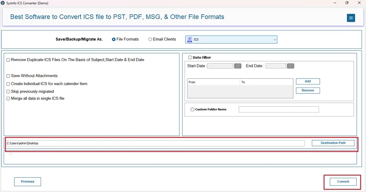The image size is (366, 192).
Task: Enable Remove Duplicate ICS Files option
Action: pos(8,60)
